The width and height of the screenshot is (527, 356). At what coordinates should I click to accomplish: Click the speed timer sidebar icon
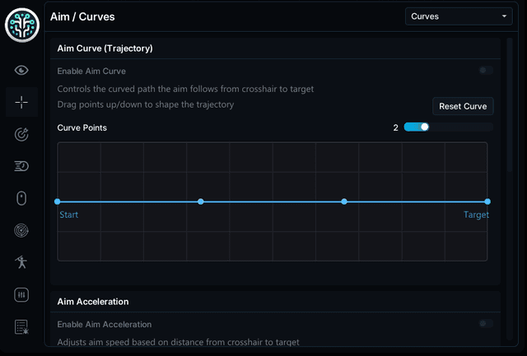coord(21,166)
